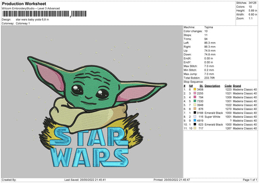This screenshot has width=259, height=183.
Task: Click the Min Stitch value 0.2 mm
Action: coord(209,70)
